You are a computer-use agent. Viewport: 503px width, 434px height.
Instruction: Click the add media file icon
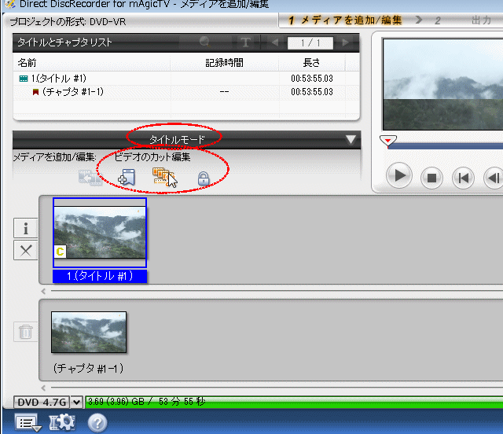[126, 178]
